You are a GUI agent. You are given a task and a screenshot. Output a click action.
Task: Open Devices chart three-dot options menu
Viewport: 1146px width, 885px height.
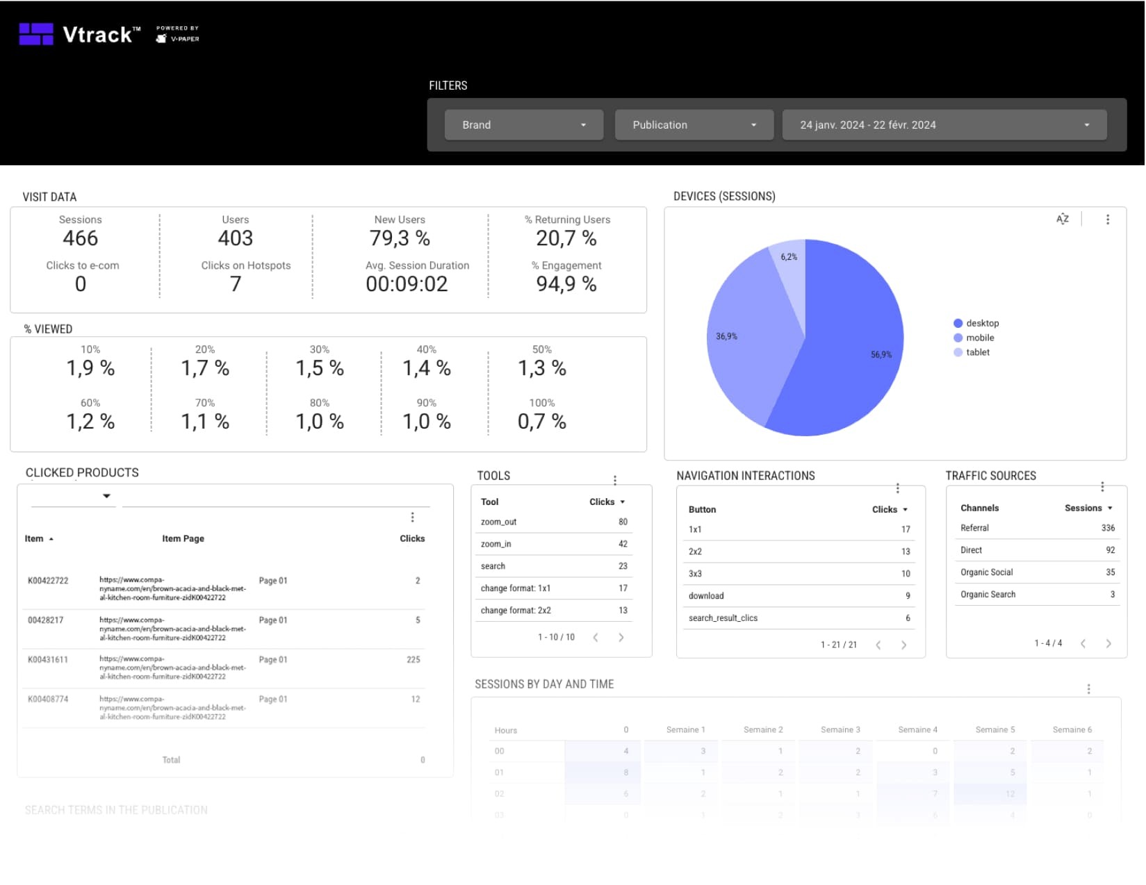coord(1108,220)
